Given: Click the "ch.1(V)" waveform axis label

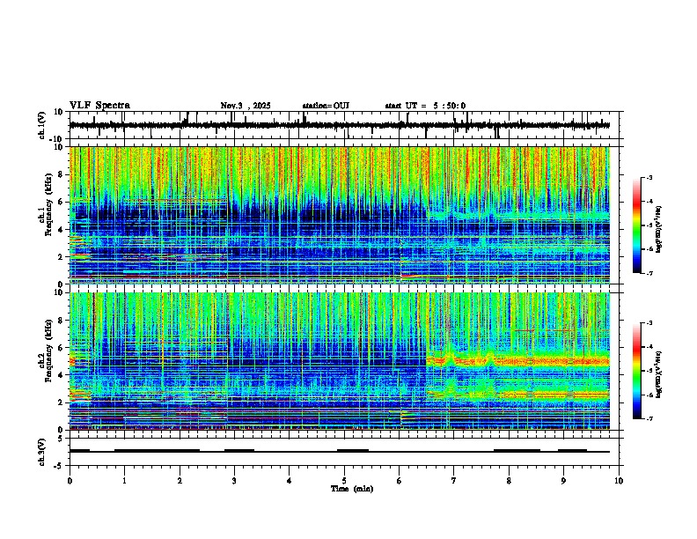Looking at the screenshot, I should pyautogui.click(x=42, y=125).
